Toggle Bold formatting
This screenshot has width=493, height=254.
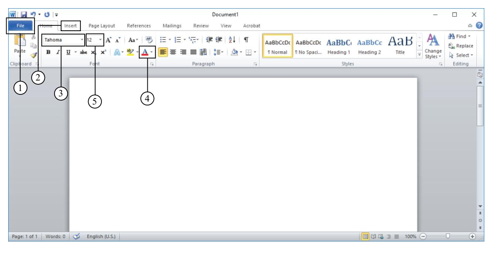[48, 52]
